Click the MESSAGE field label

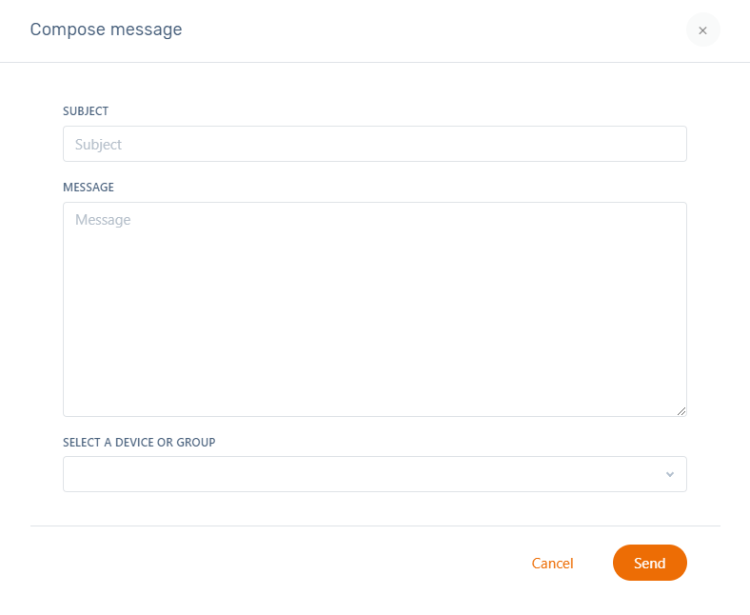point(89,188)
